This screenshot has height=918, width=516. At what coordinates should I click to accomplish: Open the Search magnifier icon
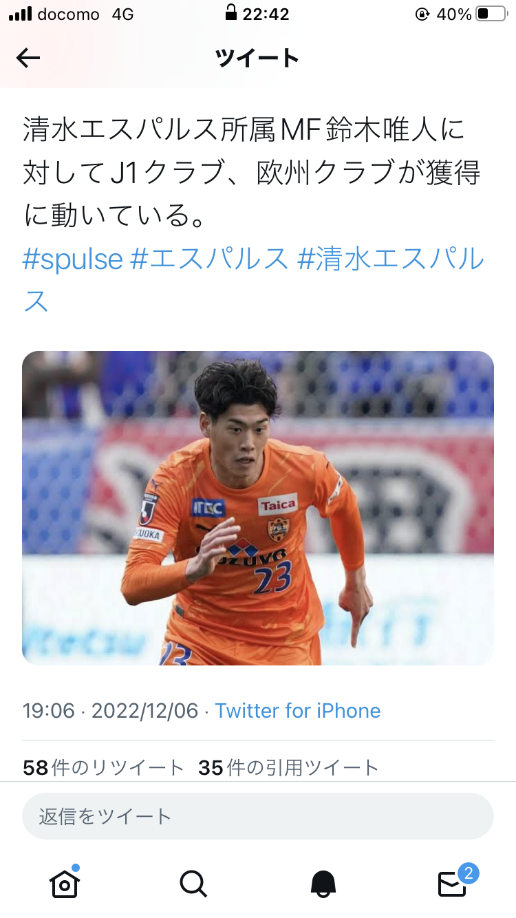(193, 883)
